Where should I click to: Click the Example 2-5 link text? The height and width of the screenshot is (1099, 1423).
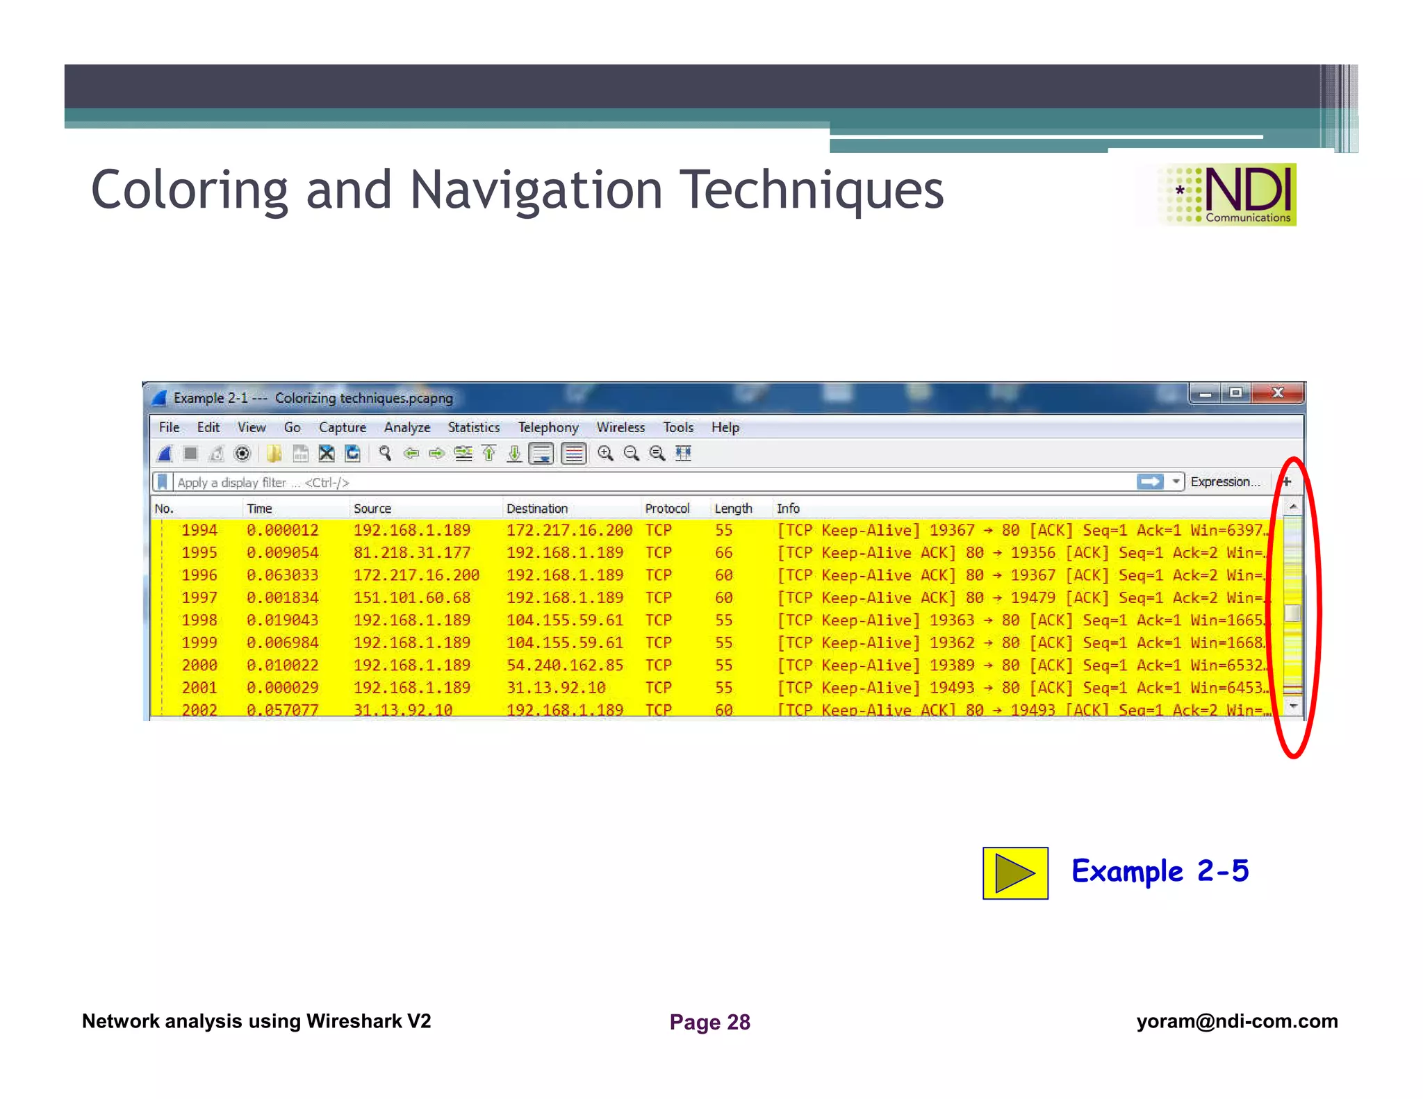tap(1160, 871)
